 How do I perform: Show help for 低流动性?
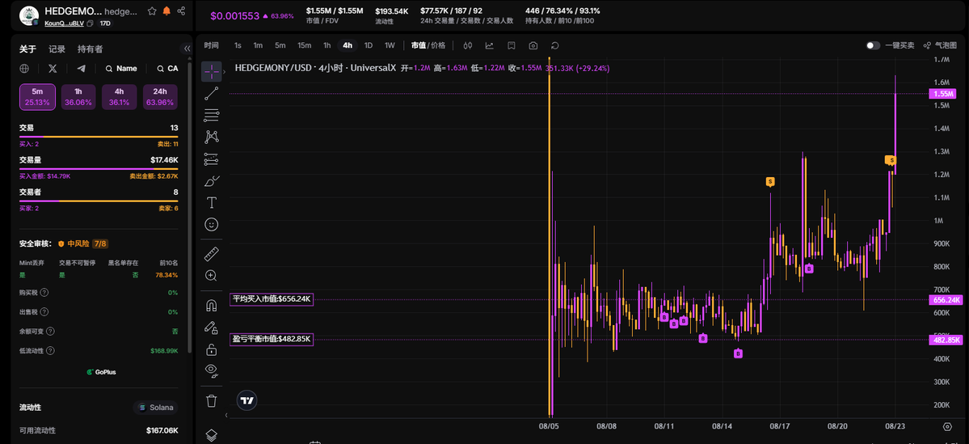coord(50,351)
